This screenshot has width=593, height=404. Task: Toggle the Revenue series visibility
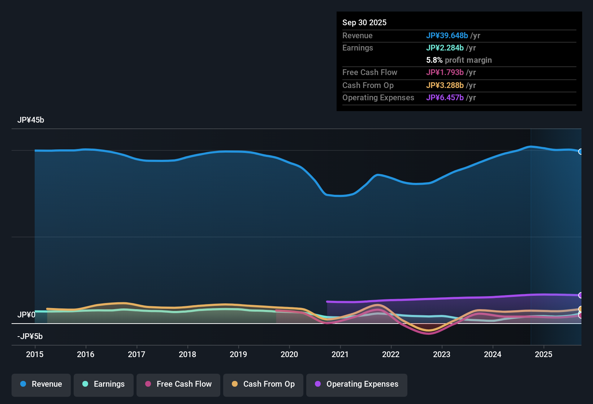pyautogui.click(x=41, y=384)
